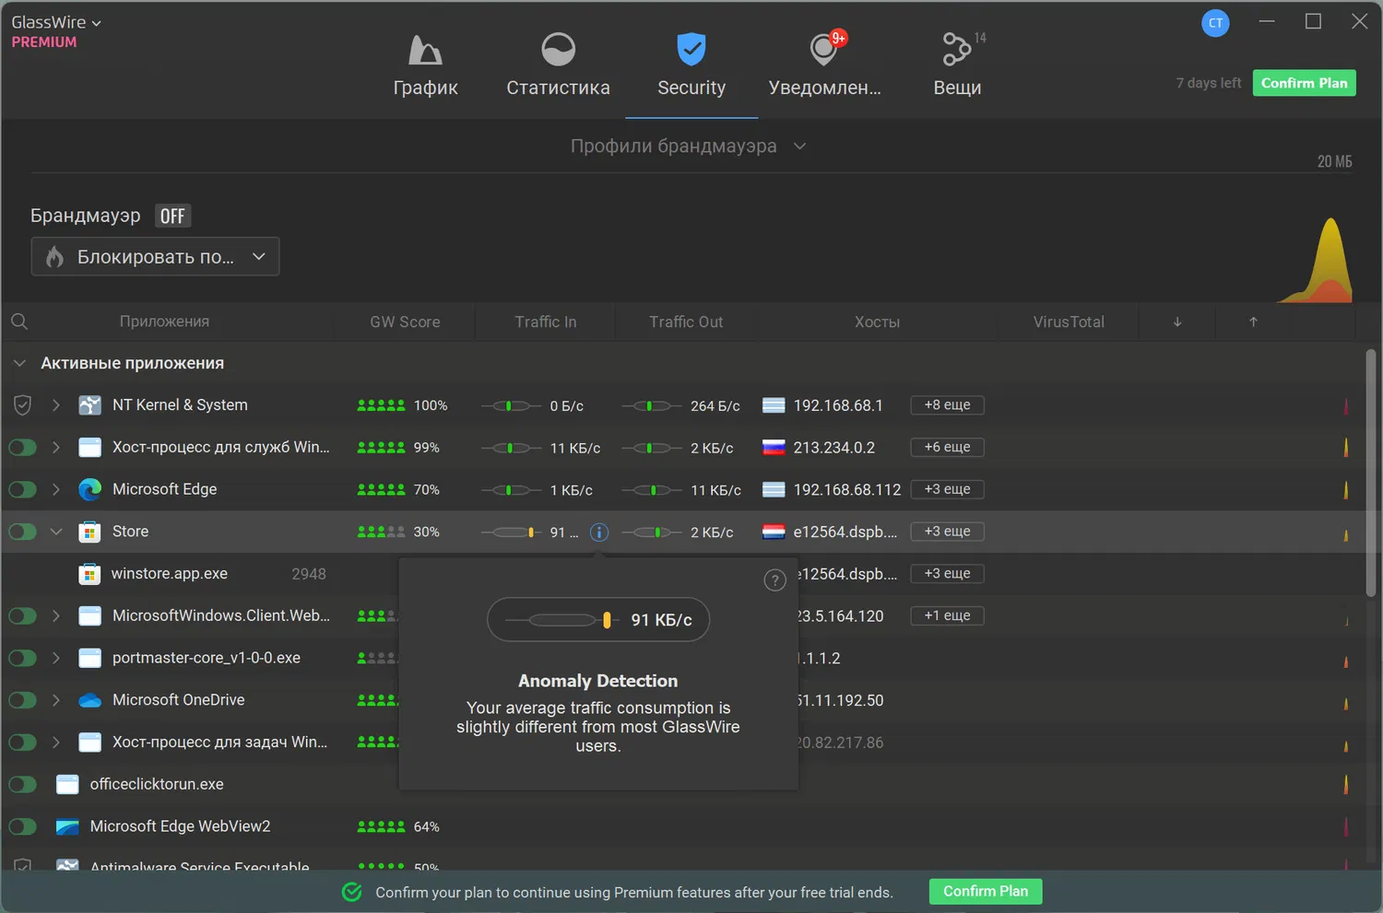Collapse the Store row
This screenshot has height=913, width=1383.
(x=56, y=532)
